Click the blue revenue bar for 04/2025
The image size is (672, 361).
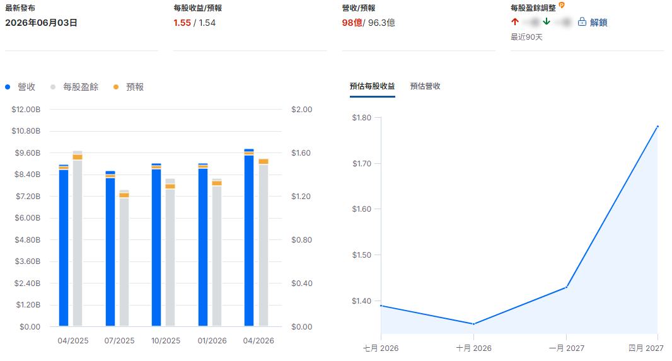pyautogui.click(x=64, y=245)
